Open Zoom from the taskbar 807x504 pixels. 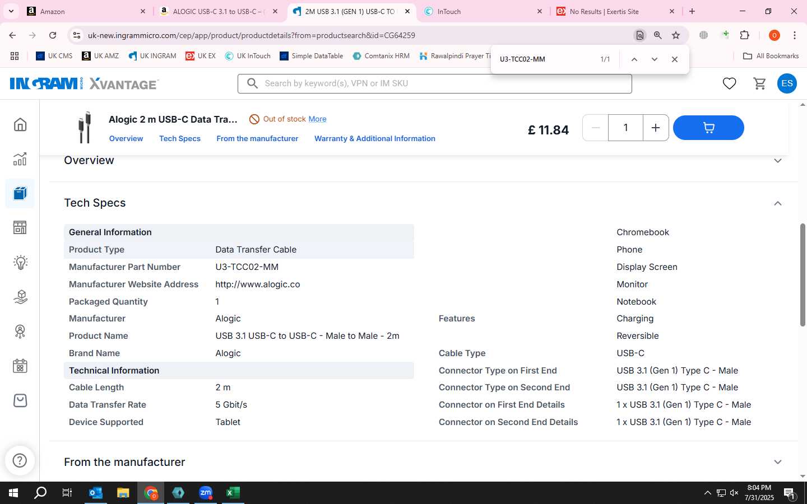tap(206, 493)
